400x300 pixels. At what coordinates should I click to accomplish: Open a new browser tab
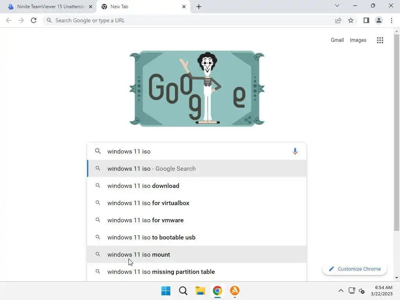click(x=199, y=7)
